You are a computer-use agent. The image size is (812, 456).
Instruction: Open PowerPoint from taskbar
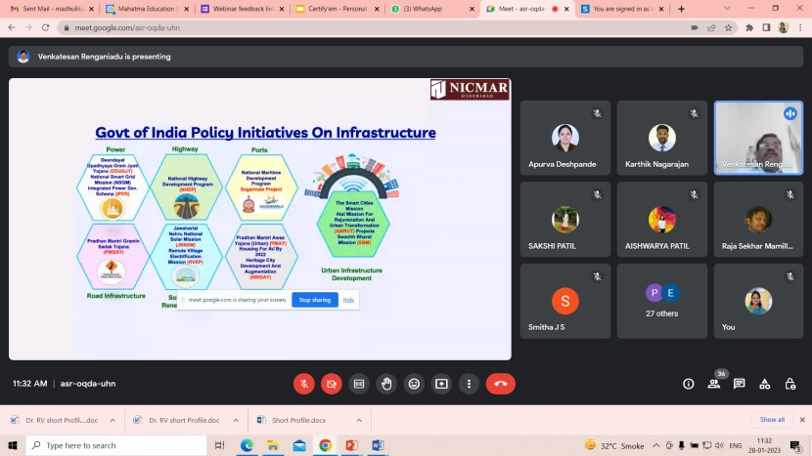[x=351, y=445]
